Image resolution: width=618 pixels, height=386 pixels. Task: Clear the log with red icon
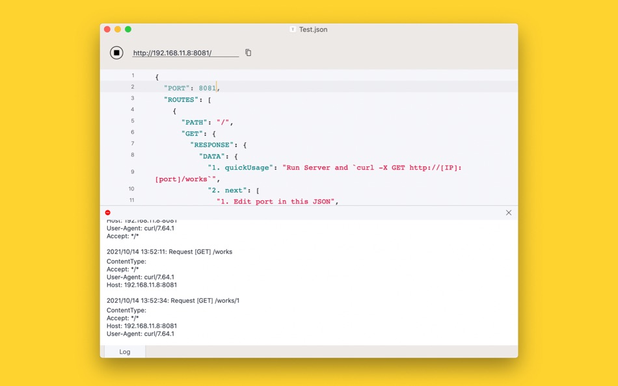point(107,212)
